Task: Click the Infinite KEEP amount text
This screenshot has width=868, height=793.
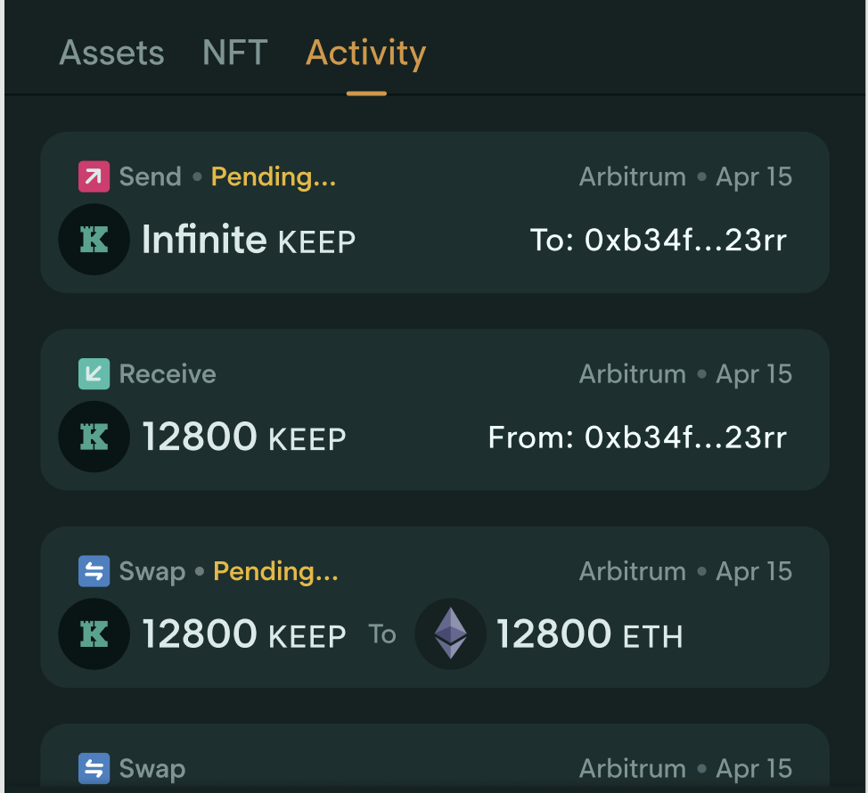Action: [x=248, y=240]
